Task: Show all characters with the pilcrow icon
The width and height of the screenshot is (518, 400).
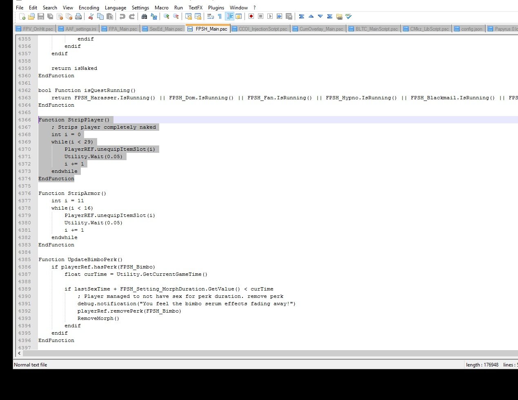Action: [220, 16]
